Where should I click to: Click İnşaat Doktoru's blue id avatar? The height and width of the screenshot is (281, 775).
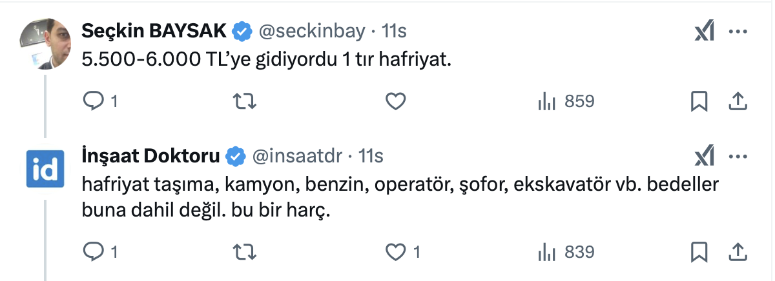44,168
